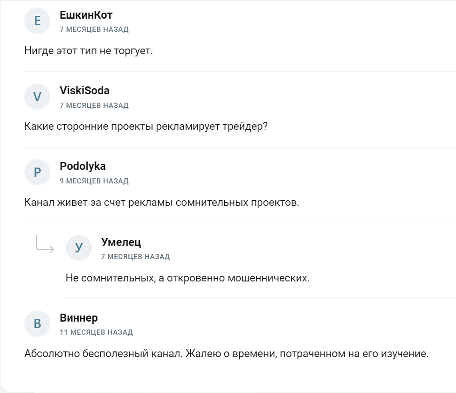
Task: Click the Умелец avatar with letter У
Action: 79,248
